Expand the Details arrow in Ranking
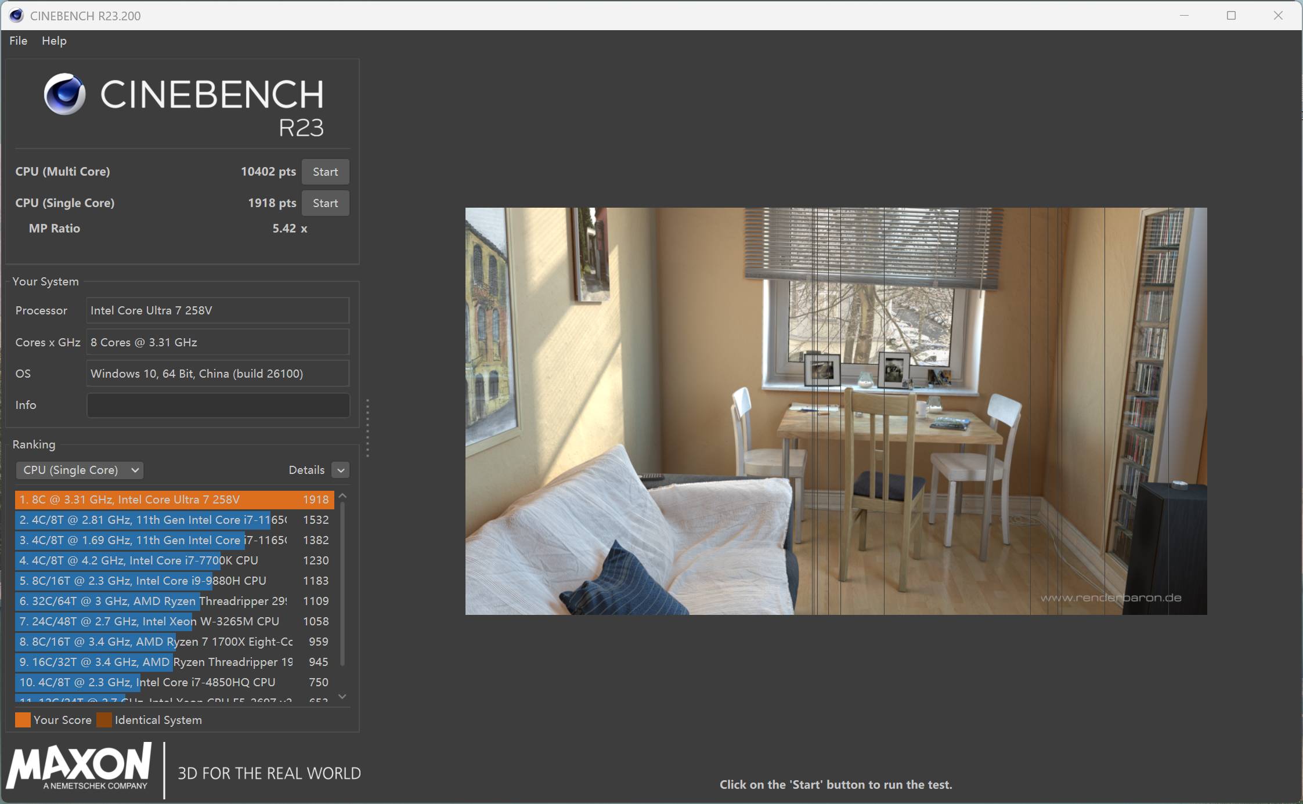 click(341, 470)
